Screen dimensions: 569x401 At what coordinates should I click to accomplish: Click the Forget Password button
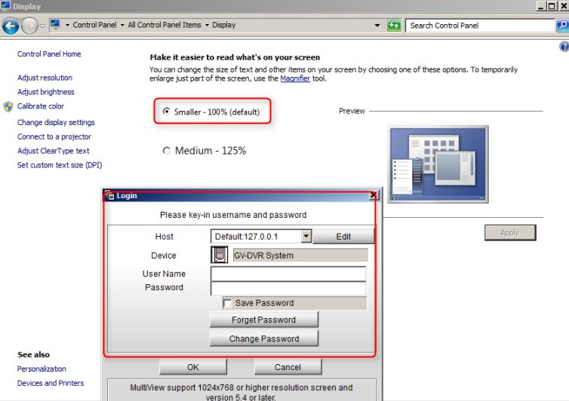point(264,320)
